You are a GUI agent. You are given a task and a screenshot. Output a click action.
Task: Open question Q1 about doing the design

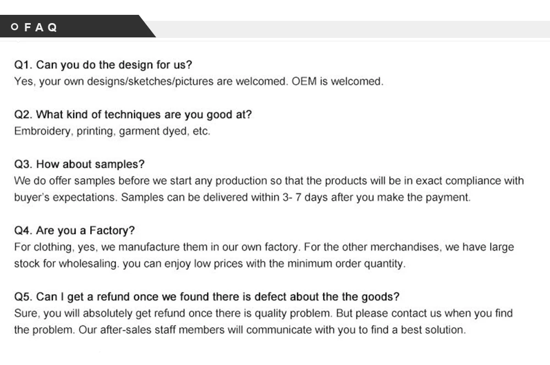pos(103,65)
